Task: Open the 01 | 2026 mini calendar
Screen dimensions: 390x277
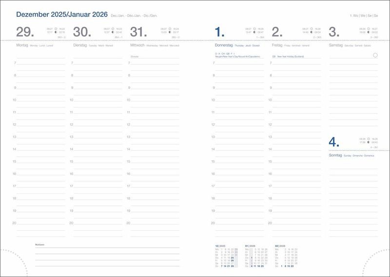Action: (x=256, y=255)
